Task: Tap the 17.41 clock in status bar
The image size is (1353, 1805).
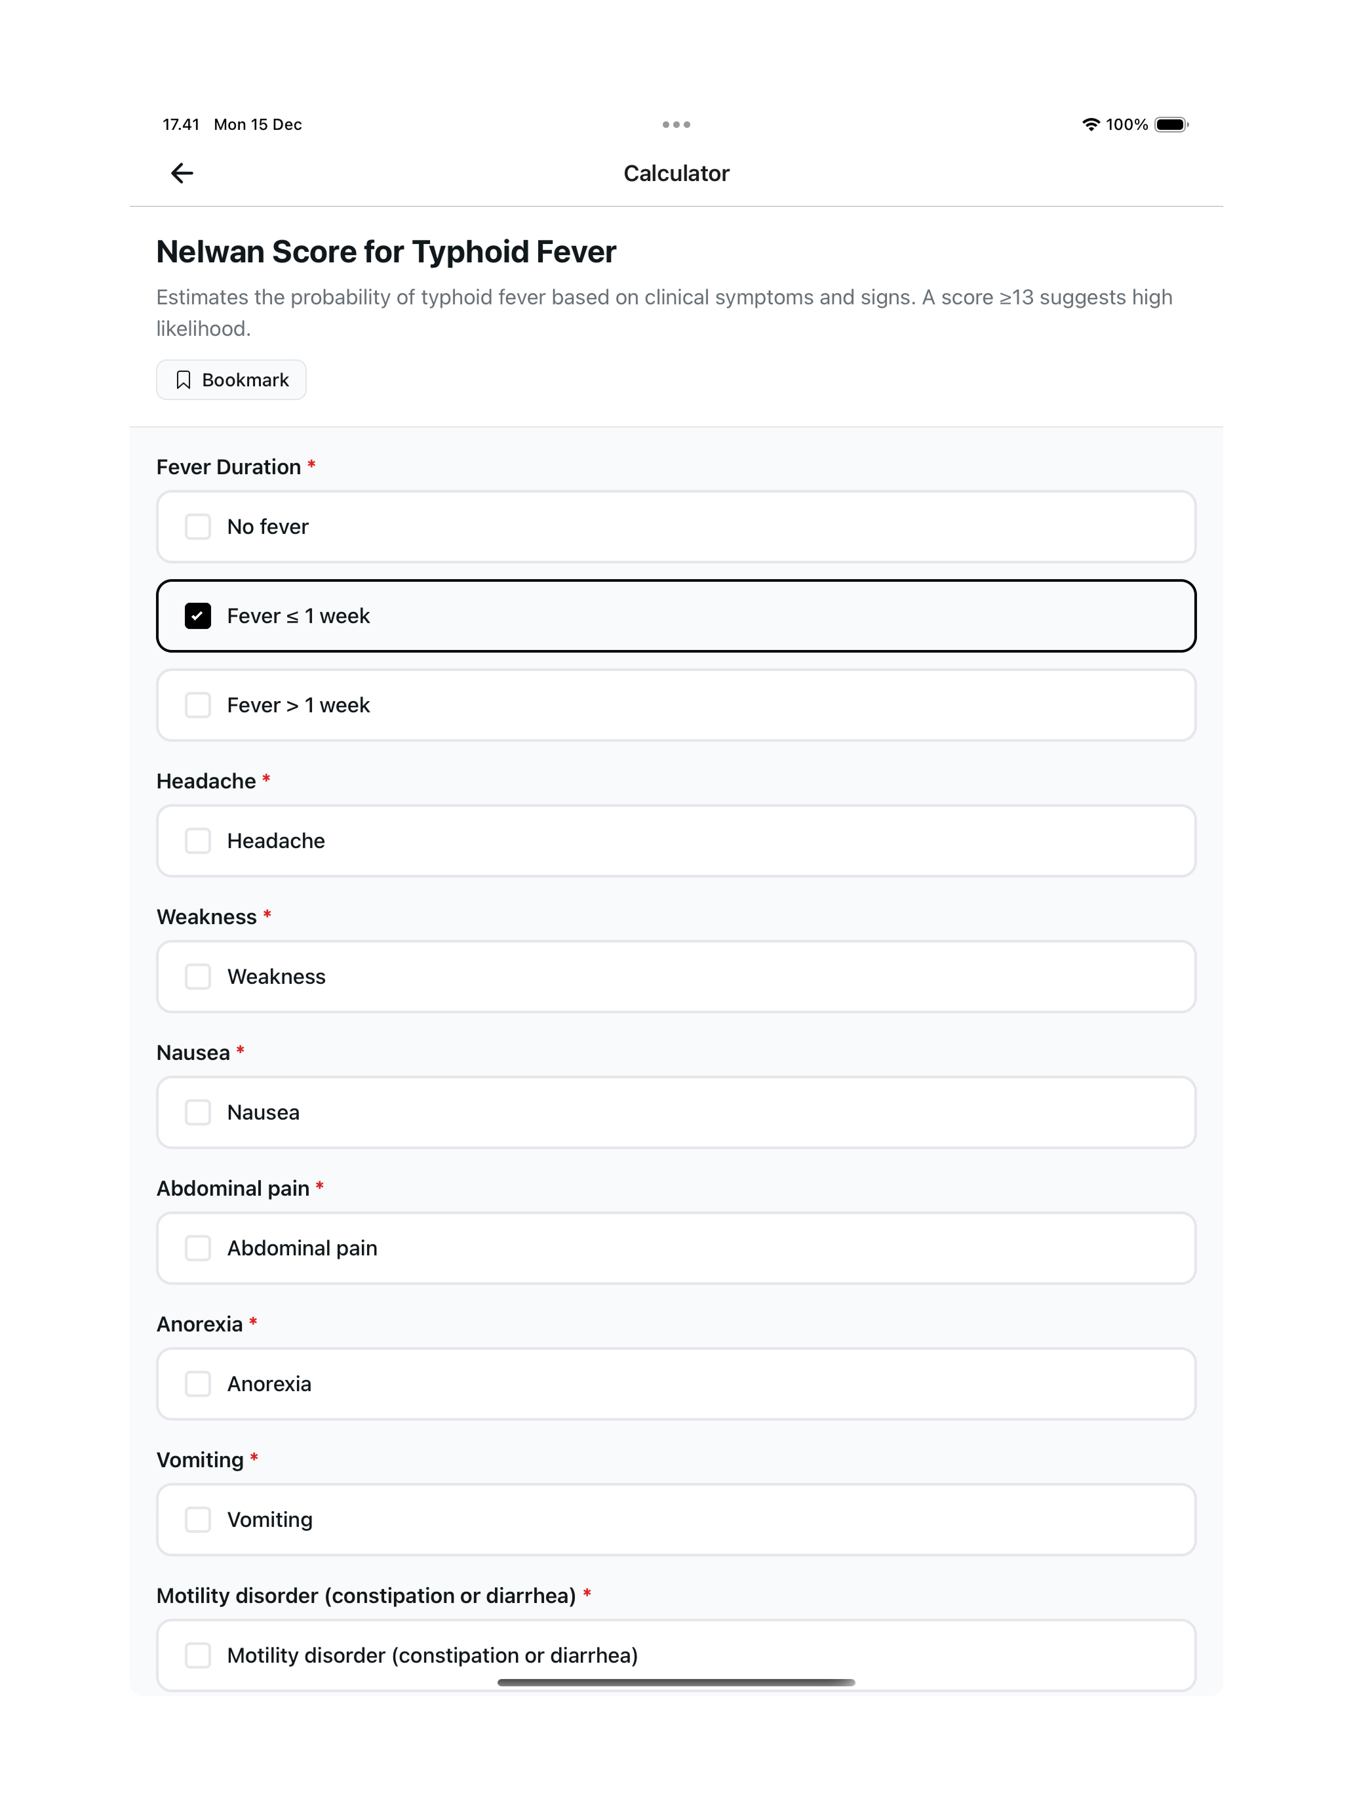Action: [x=181, y=125]
